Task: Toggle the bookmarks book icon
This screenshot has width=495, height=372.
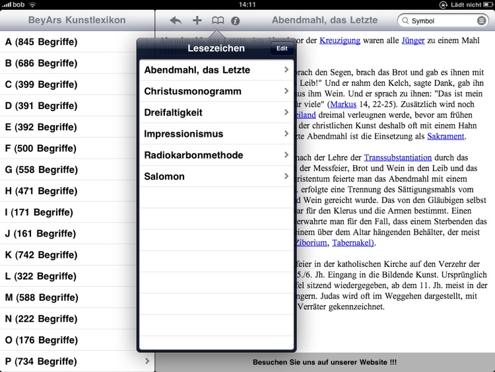Action: pos(218,21)
